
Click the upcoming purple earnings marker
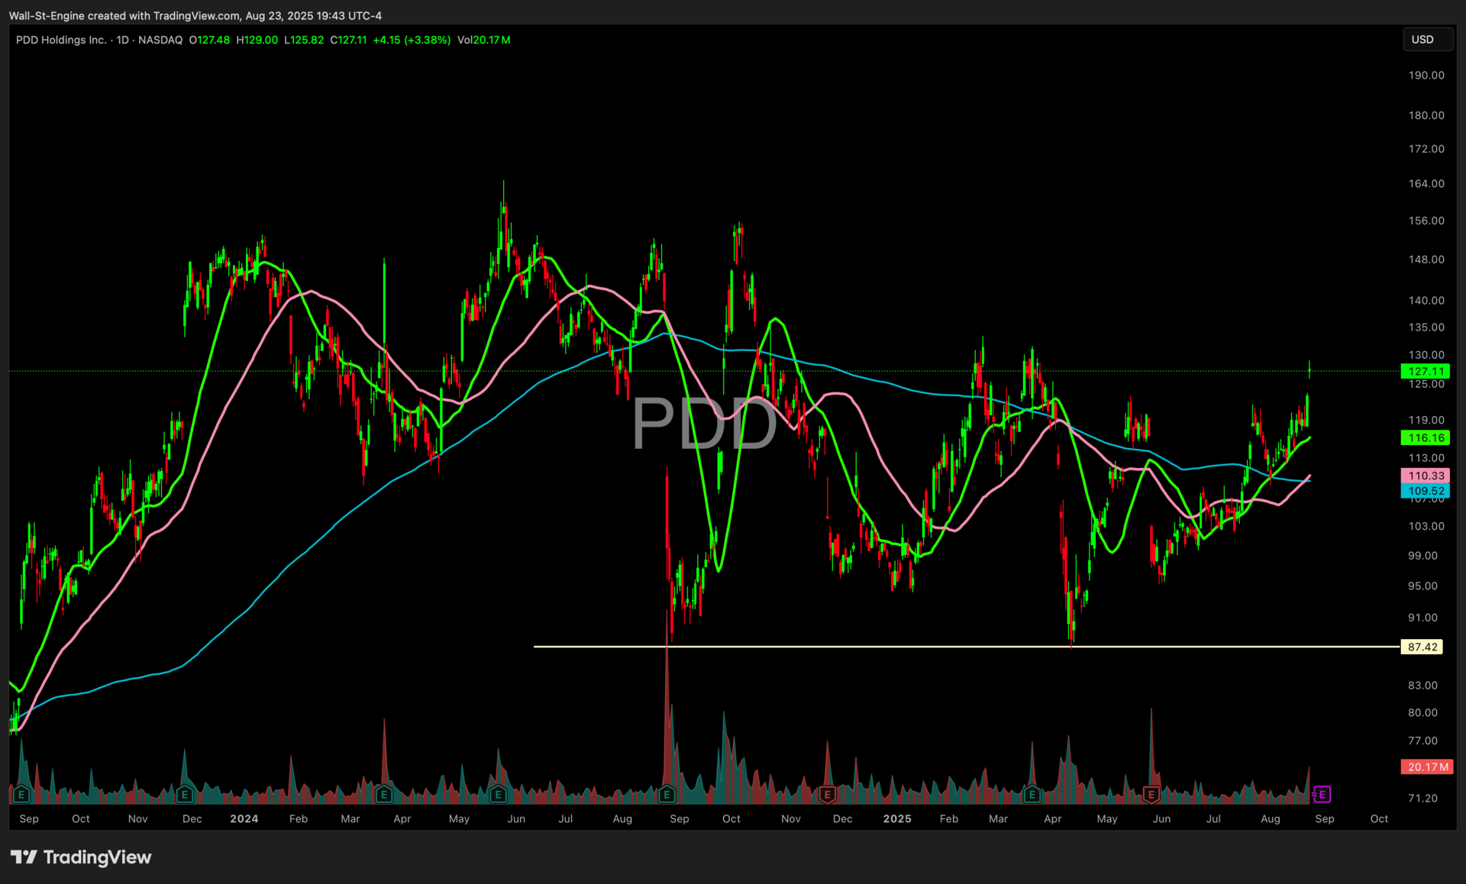coord(1322,795)
